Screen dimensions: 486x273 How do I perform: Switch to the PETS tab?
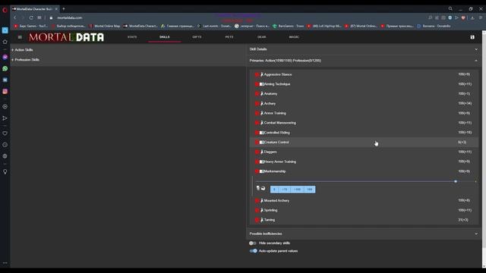coord(229,37)
